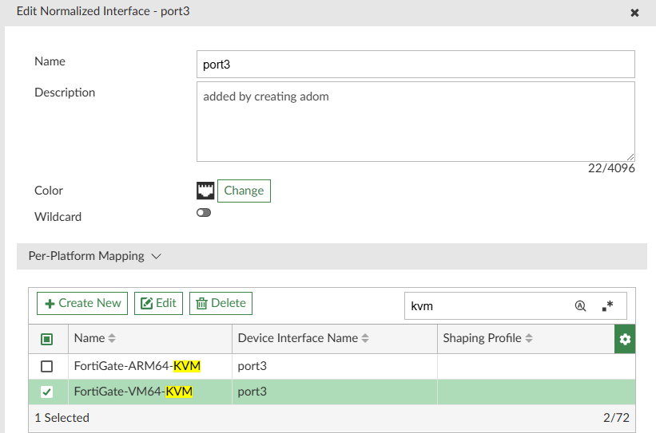Enable the Wildcard toggle switch

(x=204, y=213)
